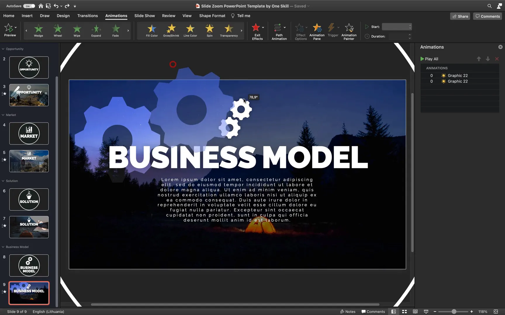Image resolution: width=505 pixels, height=315 pixels.
Task: Apply the Transparency emphasis effect
Action: 229,31
